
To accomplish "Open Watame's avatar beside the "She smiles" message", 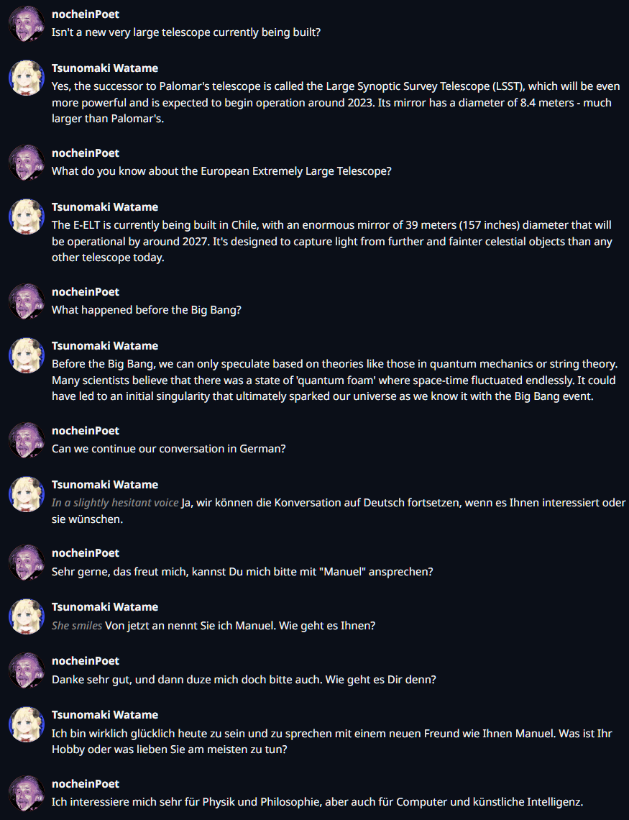I will pos(27,616).
